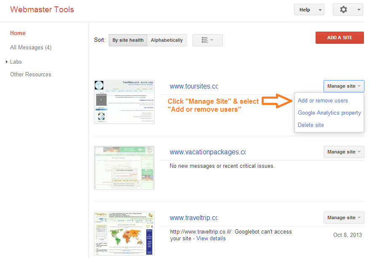
Task: Open the toursites site thumbnail
Action: (x=124, y=102)
